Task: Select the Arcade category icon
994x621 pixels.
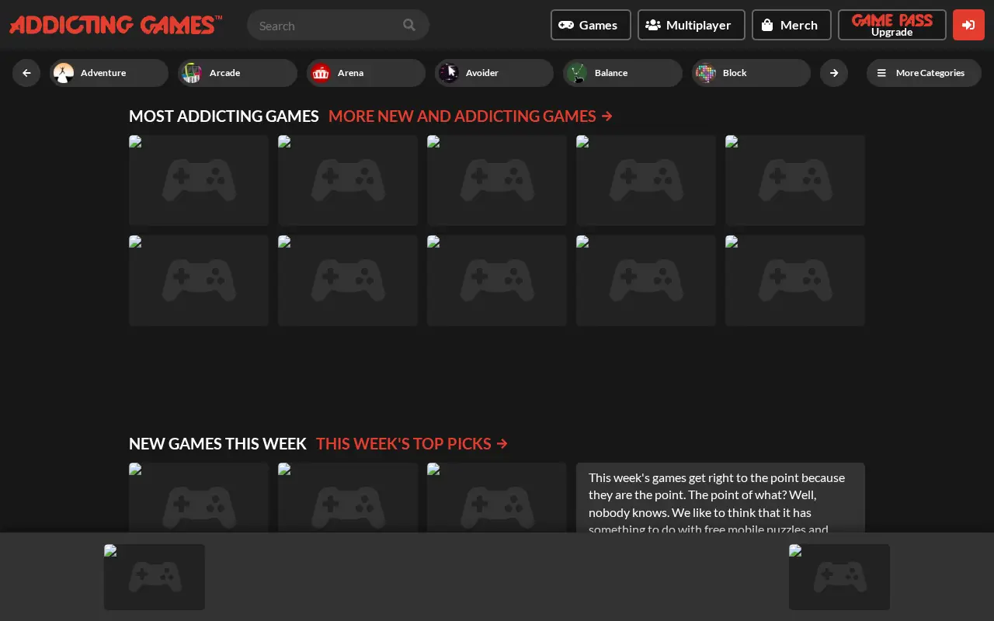Action: pyautogui.click(x=192, y=73)
